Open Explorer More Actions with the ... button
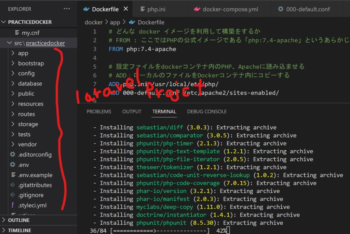350x234 pixels. point(66,9)
